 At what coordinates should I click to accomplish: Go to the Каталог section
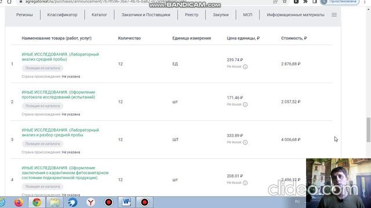coord(99,14)
